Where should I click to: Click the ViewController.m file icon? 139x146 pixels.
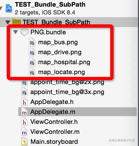[x=24, y=132]
